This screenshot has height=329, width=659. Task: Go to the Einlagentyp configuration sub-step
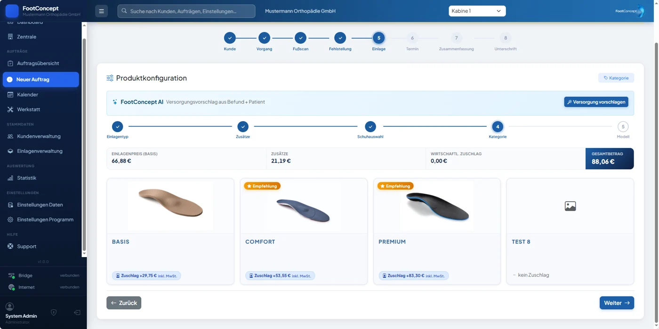click(x=118, y=126)
